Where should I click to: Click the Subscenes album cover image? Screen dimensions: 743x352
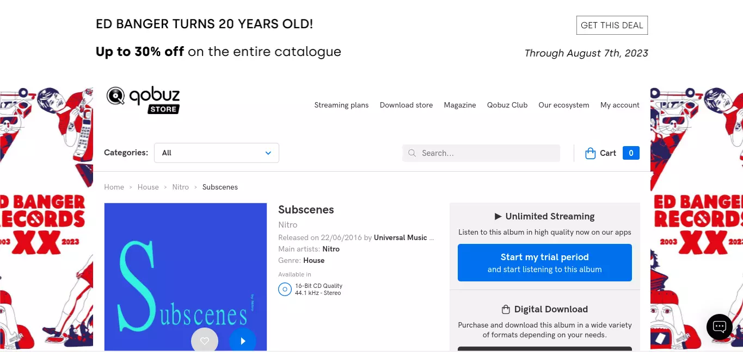[186, 277]
